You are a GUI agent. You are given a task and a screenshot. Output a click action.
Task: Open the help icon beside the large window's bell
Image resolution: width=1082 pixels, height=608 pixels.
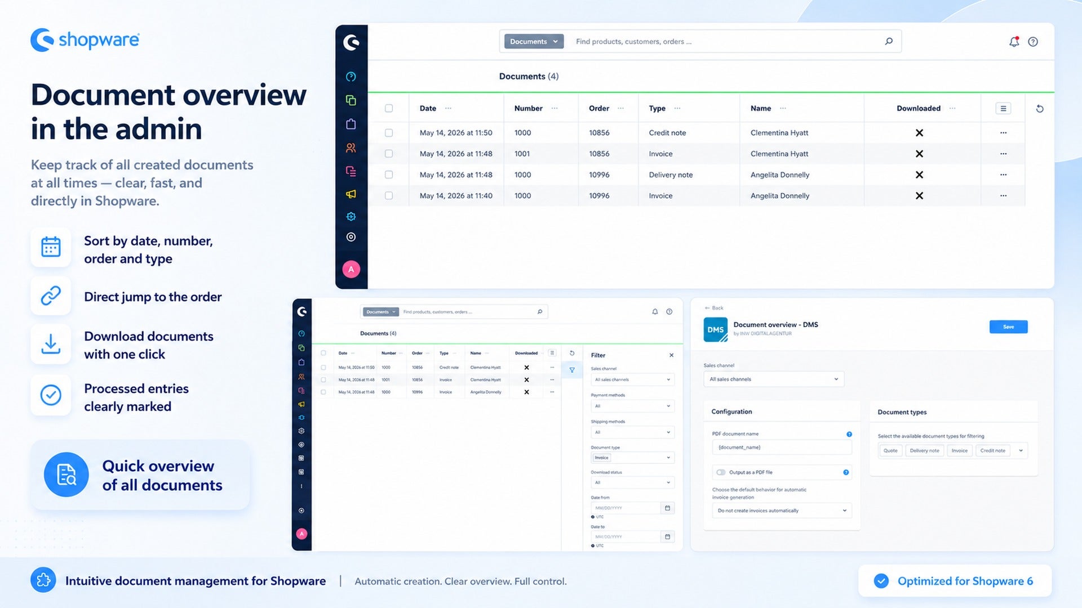pos(1033,42)
